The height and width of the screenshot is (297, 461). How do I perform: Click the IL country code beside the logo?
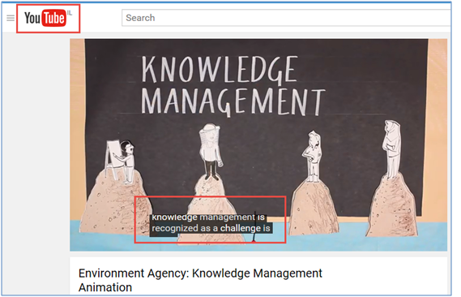tap(70, 13)
